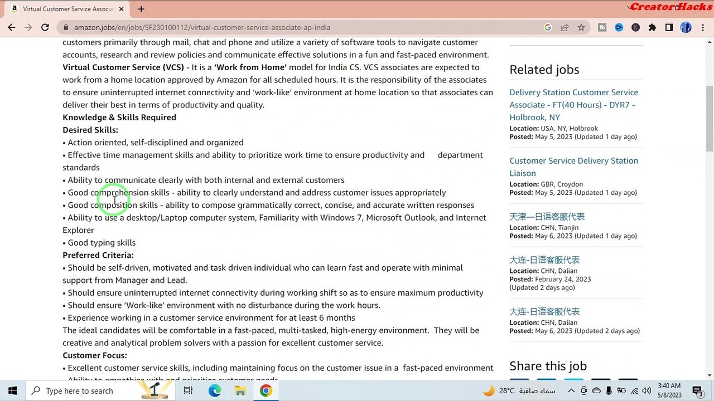Close the Virtual Customer Service tab
The image size is (714, 401).
coord(121,9)
